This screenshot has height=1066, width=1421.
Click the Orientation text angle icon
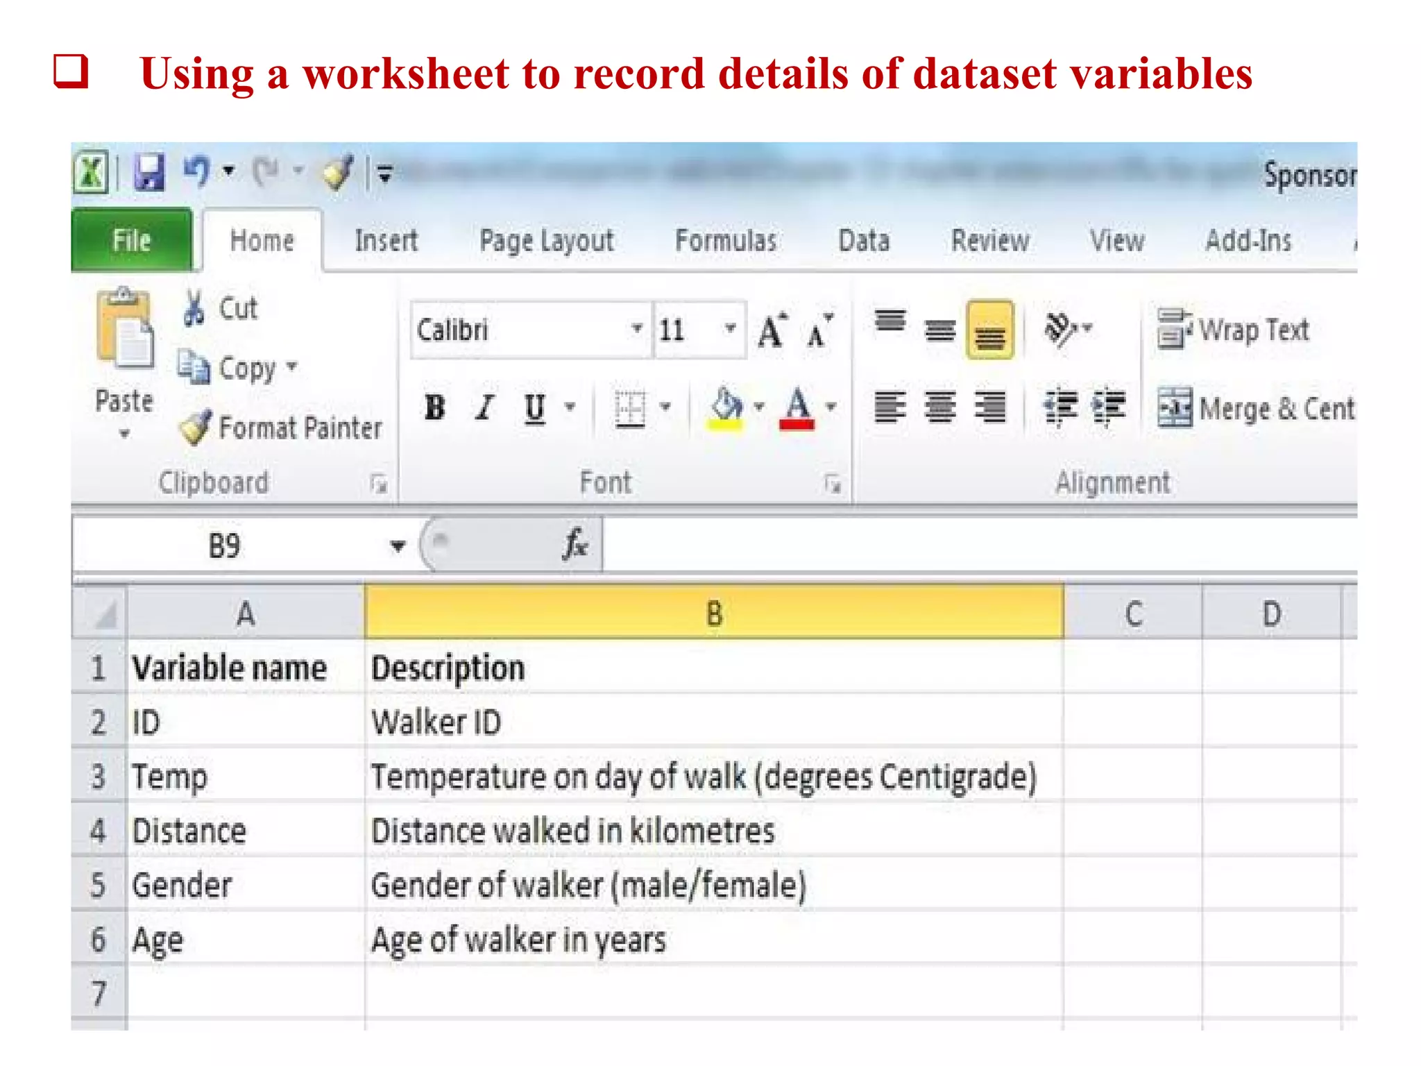tap(1063, 330)
